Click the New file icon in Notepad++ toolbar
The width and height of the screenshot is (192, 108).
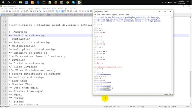coord(2,11)
